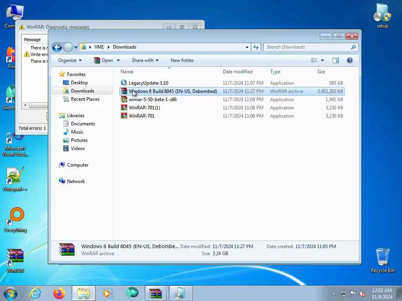Open the Documents library
The width and height of the screenshot is (402, 301).
(x=83, y=124)
